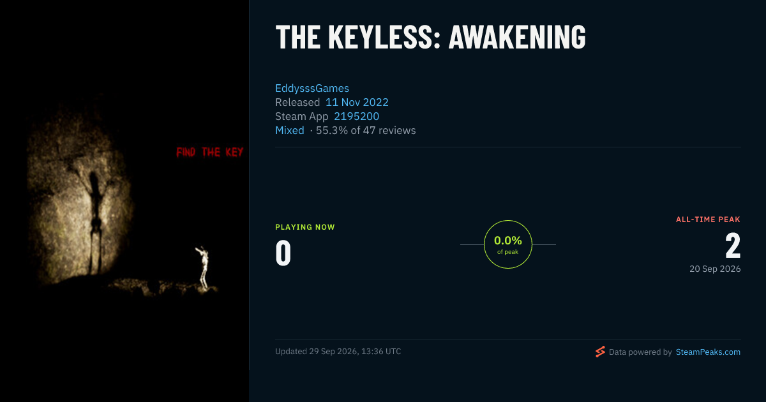
Task: Click the All-Time Peak value 2
Action: [733, 246]
